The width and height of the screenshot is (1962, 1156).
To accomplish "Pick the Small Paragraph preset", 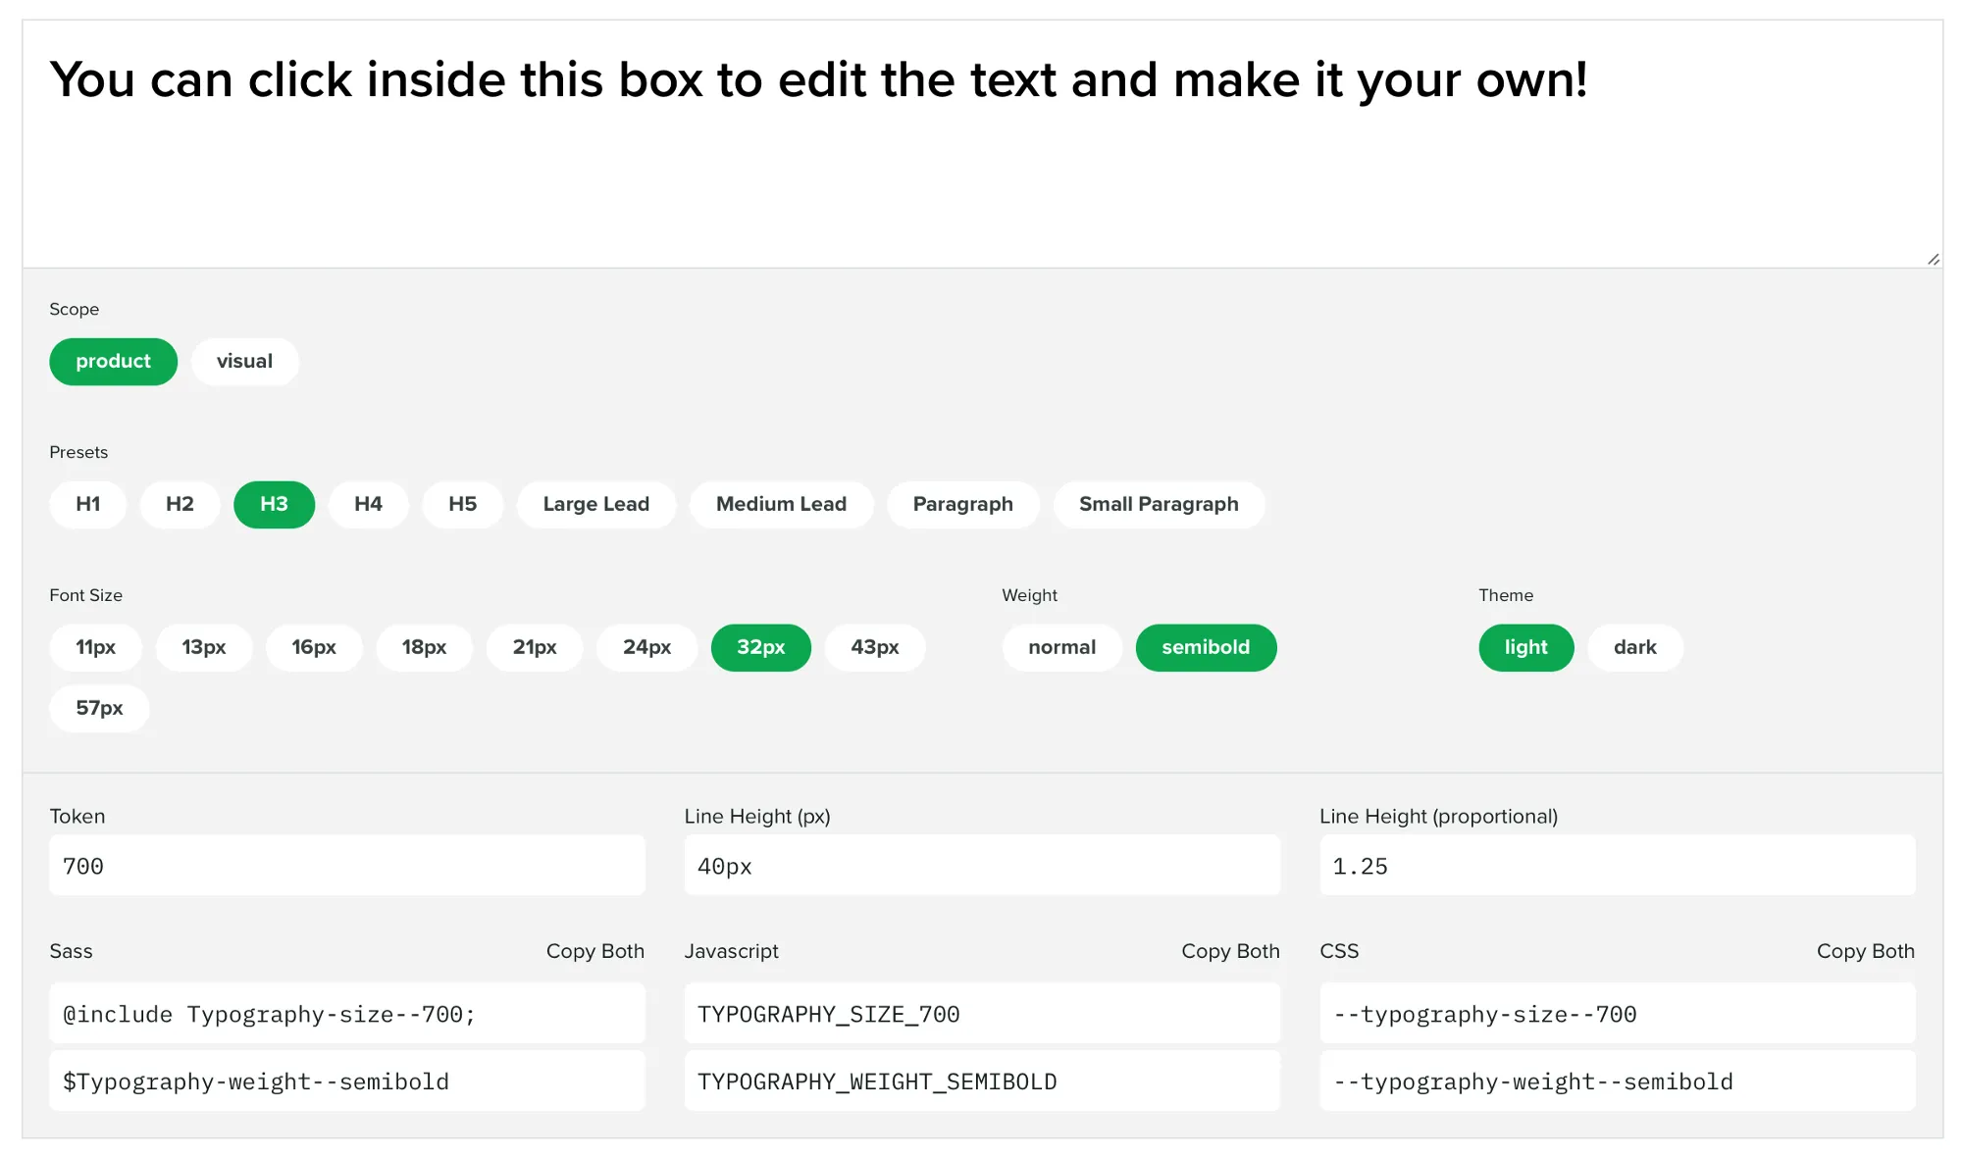I will [1159, 504].
